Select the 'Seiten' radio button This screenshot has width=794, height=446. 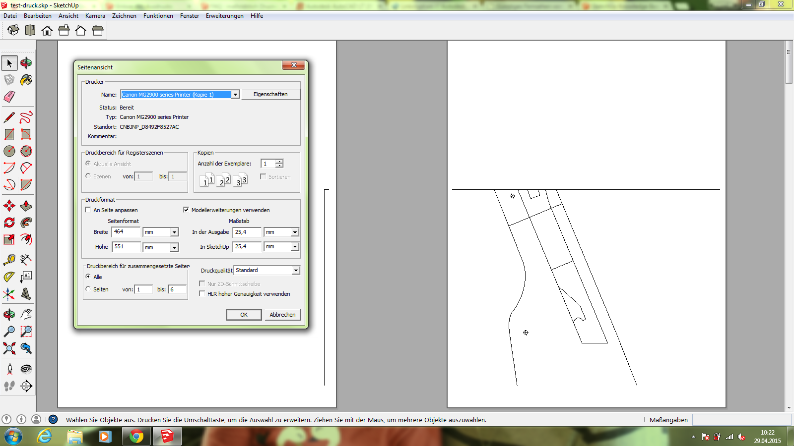(88, 289)
